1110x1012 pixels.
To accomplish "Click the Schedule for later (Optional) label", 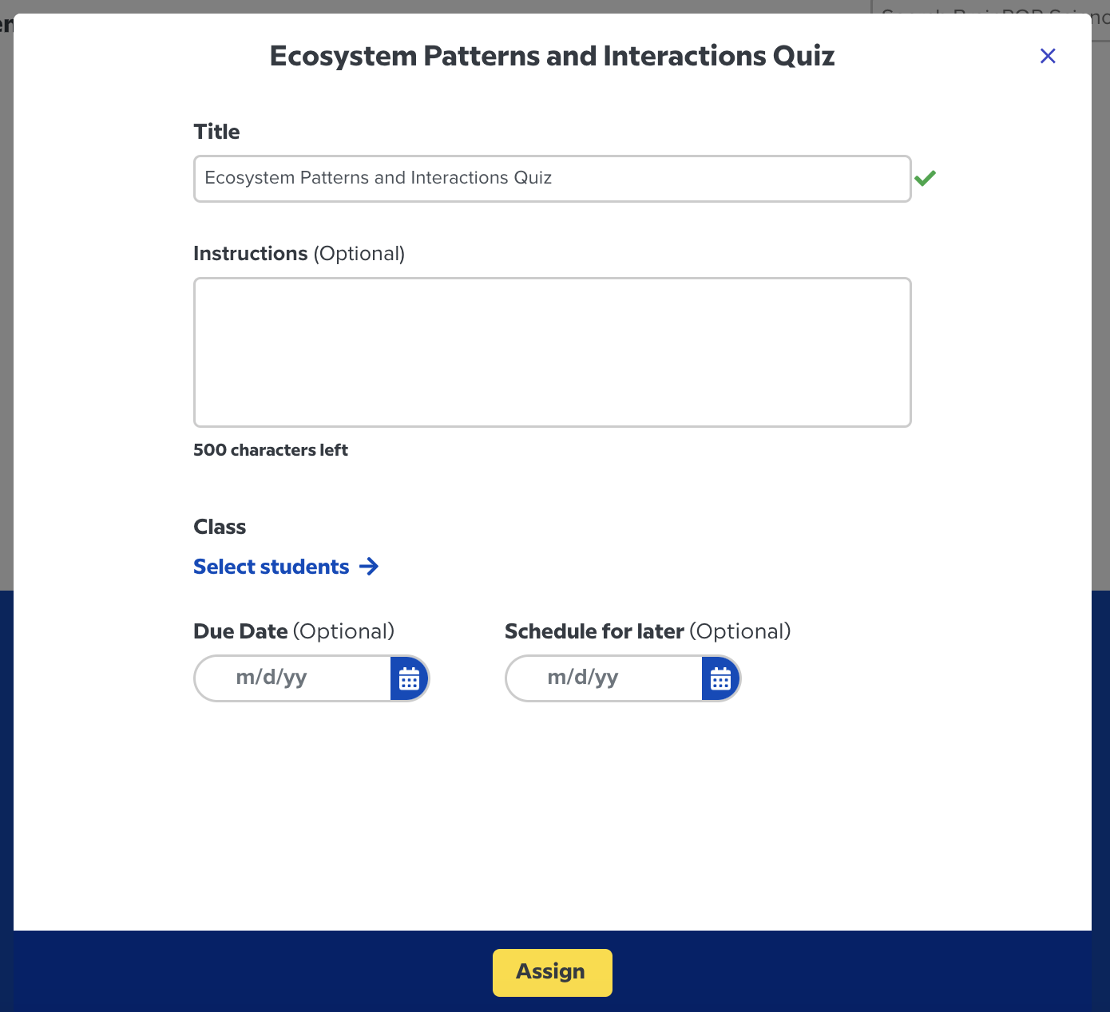I will (x=648, y=631).
